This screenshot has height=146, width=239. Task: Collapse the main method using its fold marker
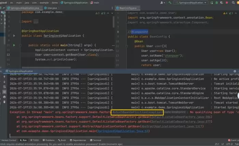click(x=20, y=45)
